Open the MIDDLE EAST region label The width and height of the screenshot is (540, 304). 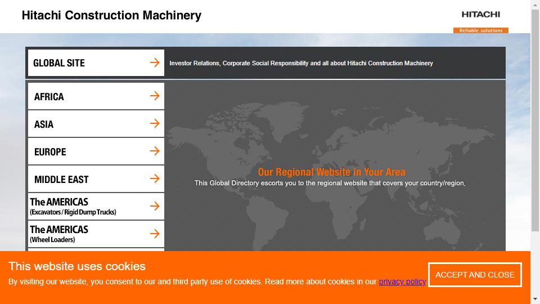click(x=61, y=180)
